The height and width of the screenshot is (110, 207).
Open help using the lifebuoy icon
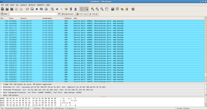(133, 9)
